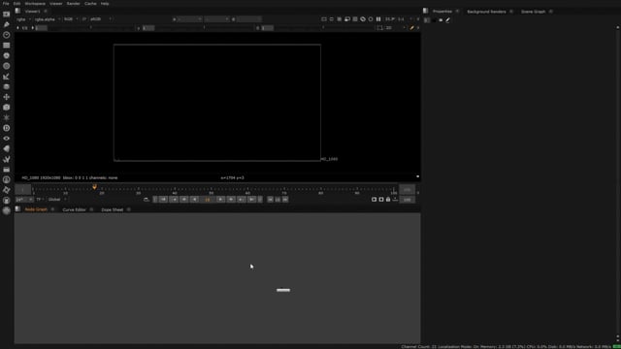Open the ToolSets toolbar menu
The width and height of the screenshot is (621, 349).
coord(7,159)
